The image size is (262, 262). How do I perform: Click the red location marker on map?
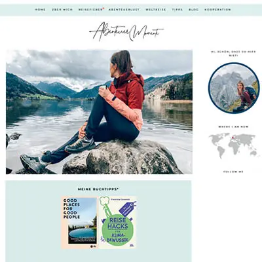[233, 138]
